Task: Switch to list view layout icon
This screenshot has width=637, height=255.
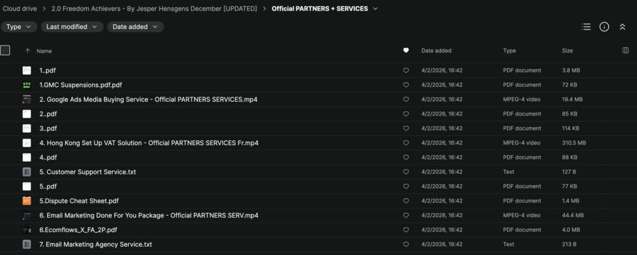Action: (x=585, y=27)
